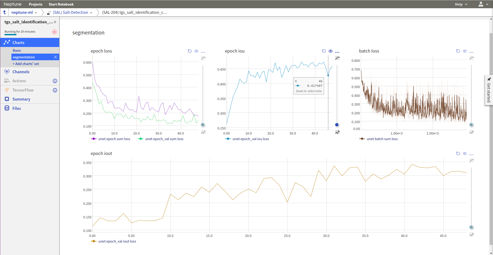Show info for TensorFlow
This screenshot has width=493, height=255.
tap(55, 90)
